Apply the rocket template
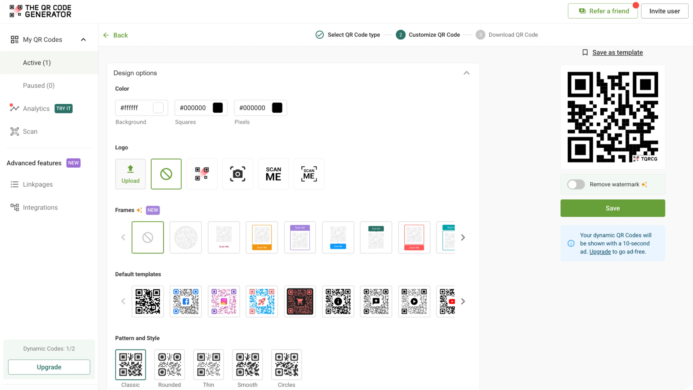Image resolution: width=693 pixels, height=390 pixels. (262, 301)
